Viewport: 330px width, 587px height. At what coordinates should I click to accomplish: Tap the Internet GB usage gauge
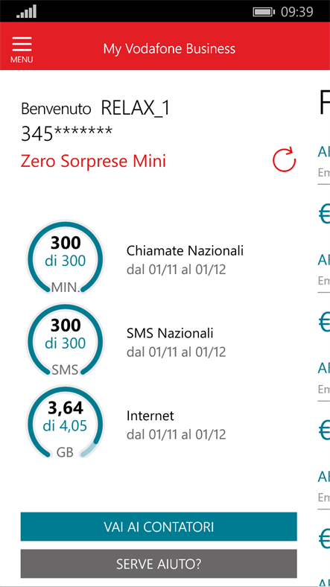[66, 422]
